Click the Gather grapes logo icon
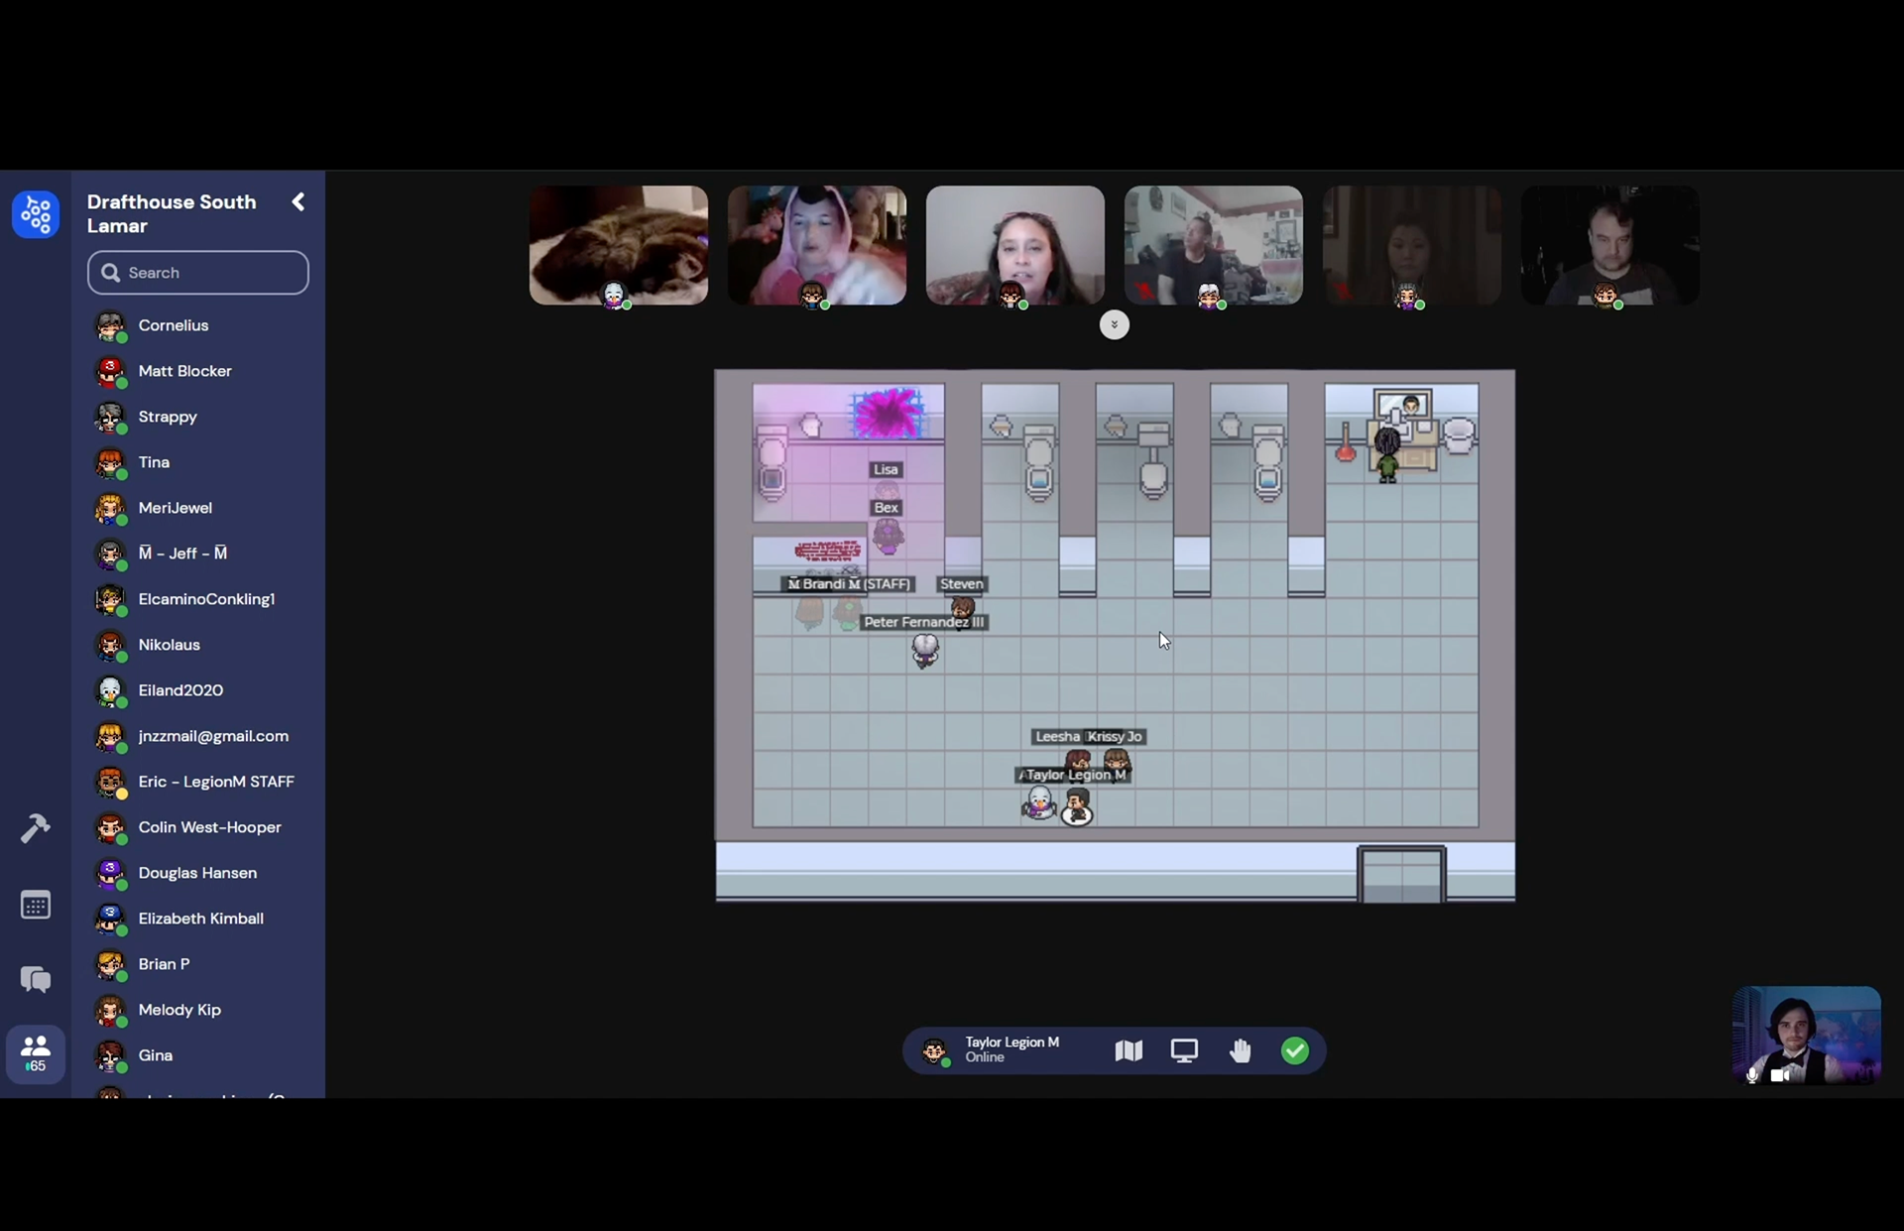Screen dimensions: 1904x1231 36,214
